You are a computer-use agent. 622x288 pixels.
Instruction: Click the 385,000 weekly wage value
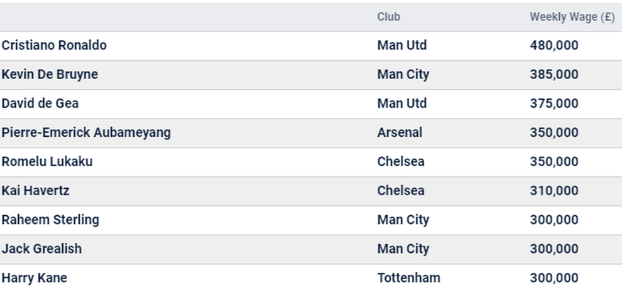554,75
